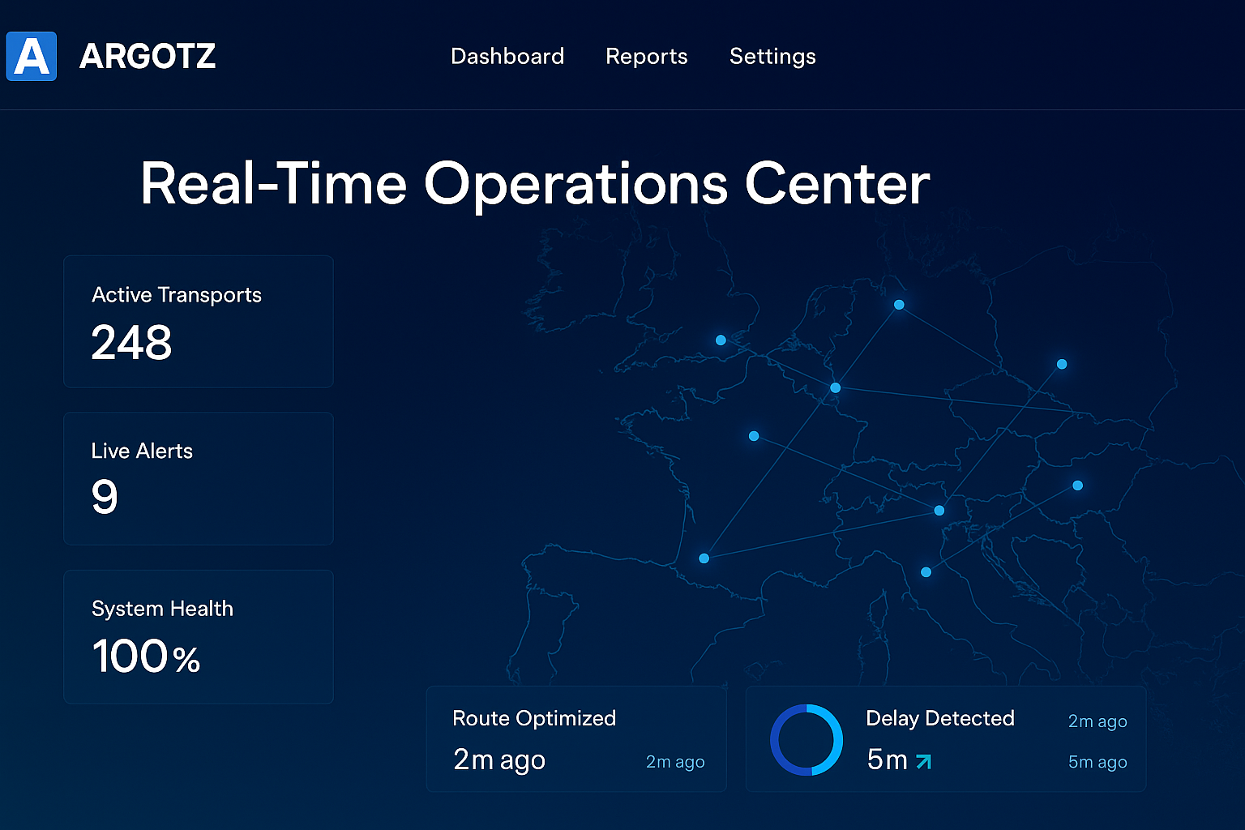This screenshot has height=830, width=1245.
Task: Click the easternmost node over Poland
Action: click(x=1062, y=365)
